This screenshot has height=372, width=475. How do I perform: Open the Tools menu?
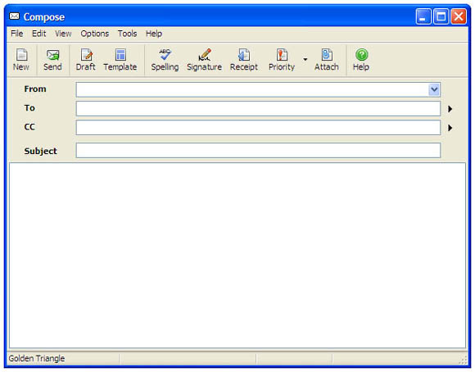[127, 34]
